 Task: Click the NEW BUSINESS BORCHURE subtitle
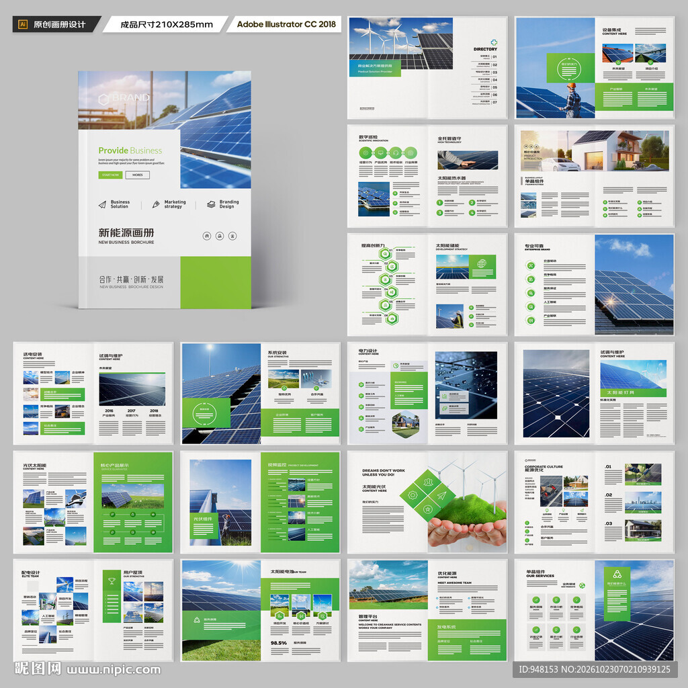tap(126, 242)
